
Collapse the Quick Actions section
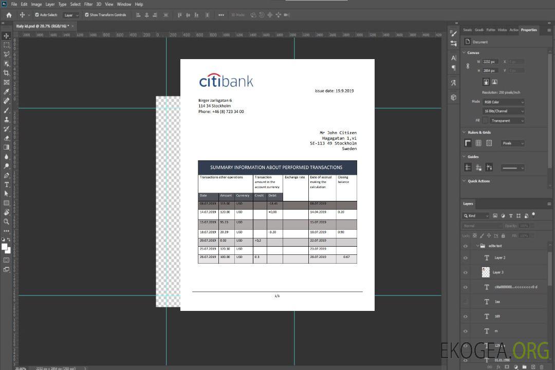click(465, 181)
